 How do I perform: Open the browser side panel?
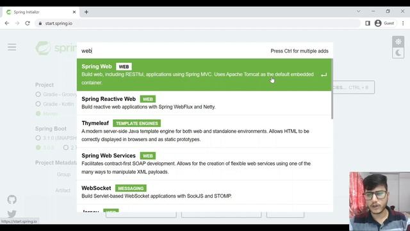coord(368,23)
